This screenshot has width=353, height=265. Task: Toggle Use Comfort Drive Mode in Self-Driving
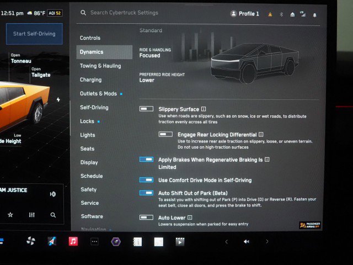pyautogui.click(x=146, y=180)
